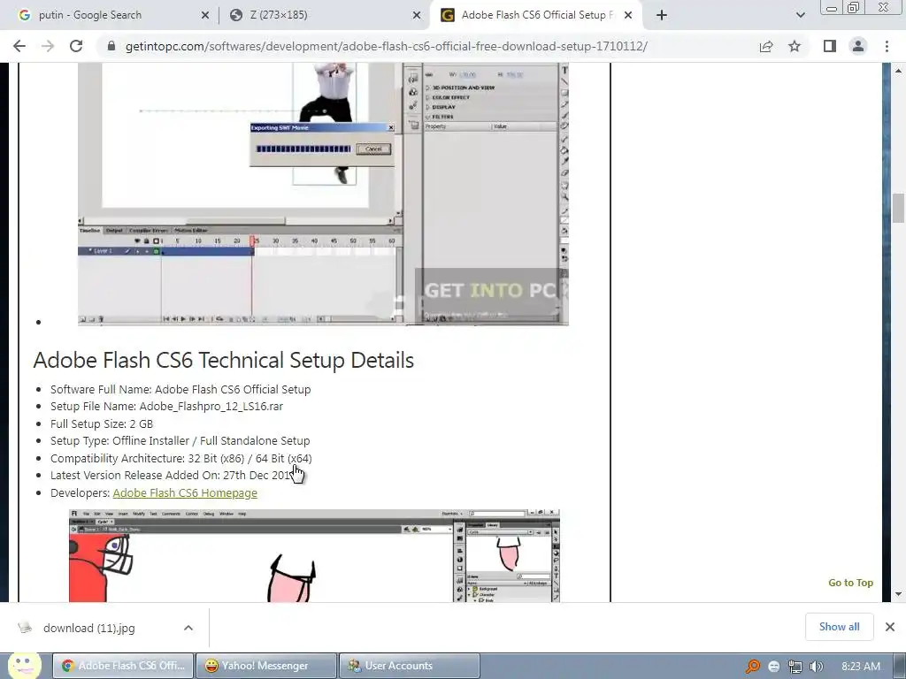The image size is (906, 679).
Task: Close the putin Google Search tab
Action: [205, 15]
